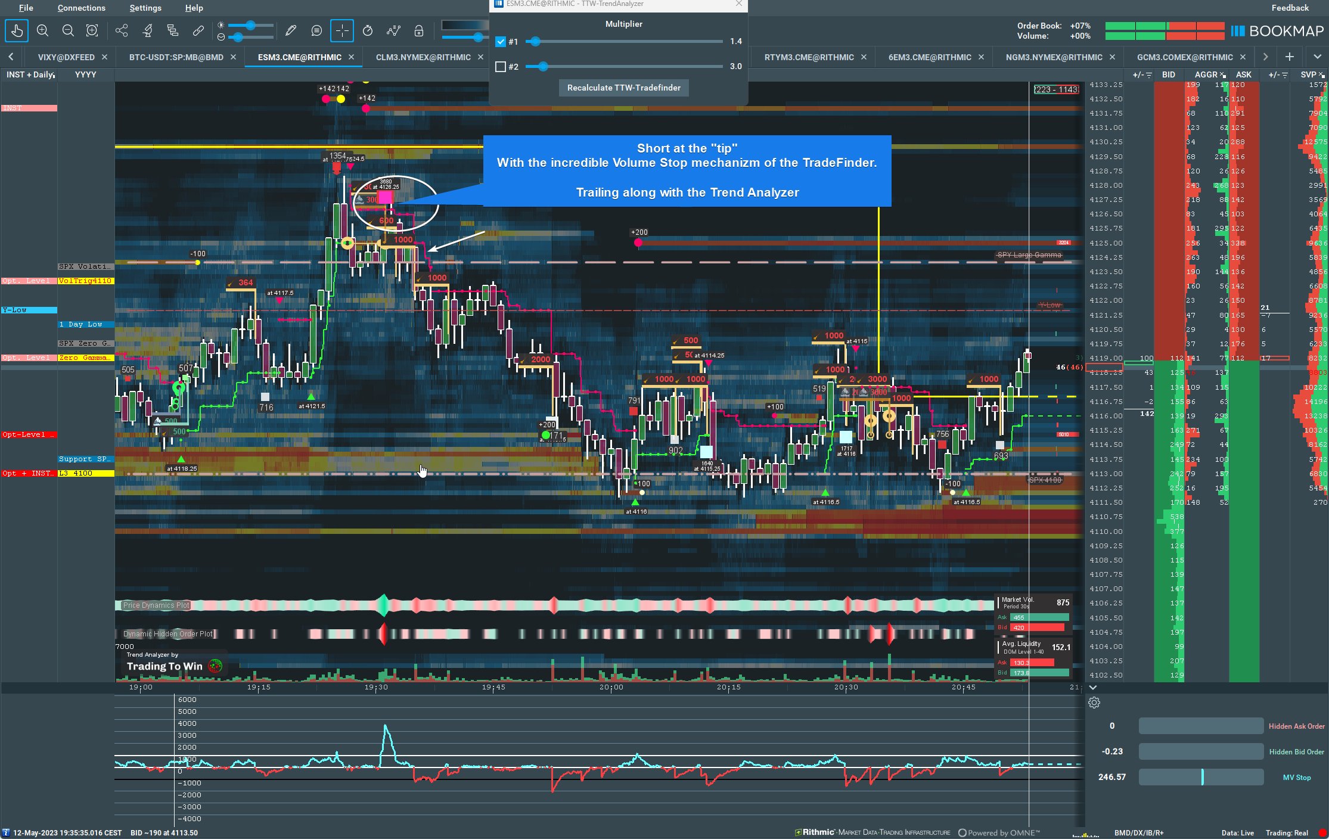Collapse the DOM panel chevron
Screen dimensions: 1329x839
coord(1093,687)
